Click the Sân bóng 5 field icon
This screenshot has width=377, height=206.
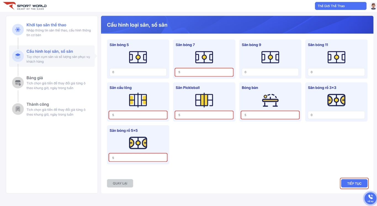point(138,57)
